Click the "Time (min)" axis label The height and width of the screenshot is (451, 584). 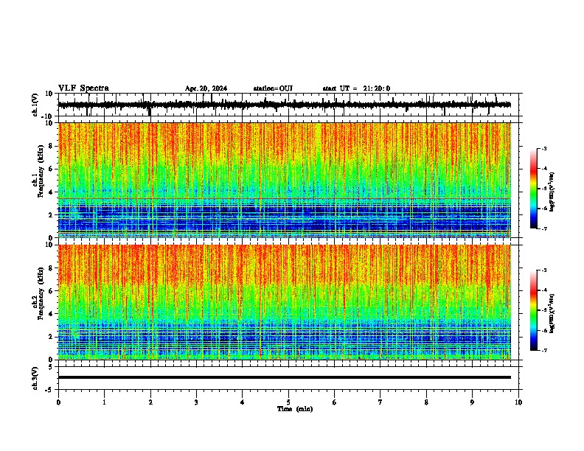point(295,409)
